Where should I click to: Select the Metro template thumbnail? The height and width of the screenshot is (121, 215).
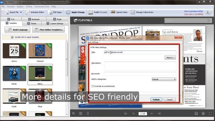click(40, 73)
